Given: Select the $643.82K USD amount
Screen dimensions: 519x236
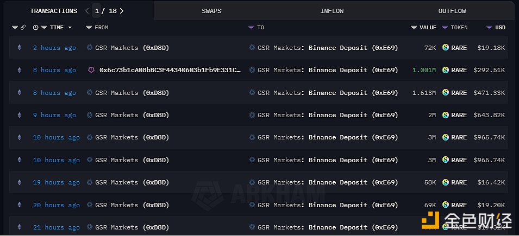Looking at the screenshot, I should click(x=489, y=115).
